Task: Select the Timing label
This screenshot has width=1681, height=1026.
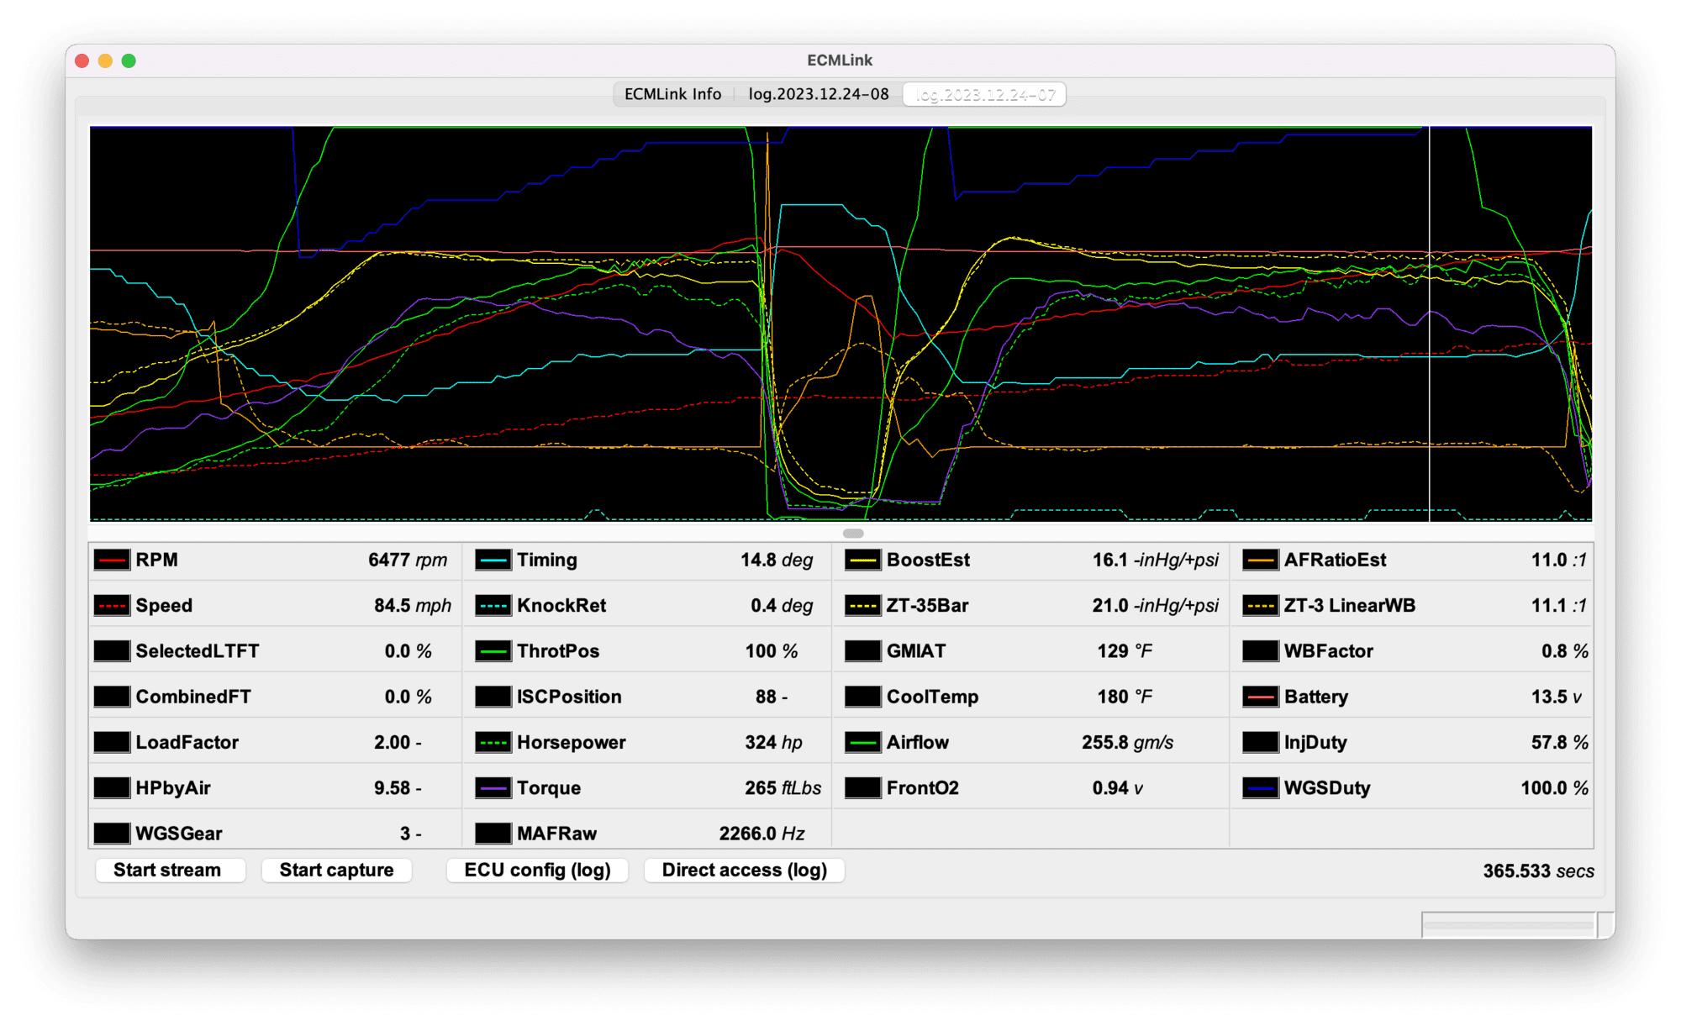Action: [547, 560]
